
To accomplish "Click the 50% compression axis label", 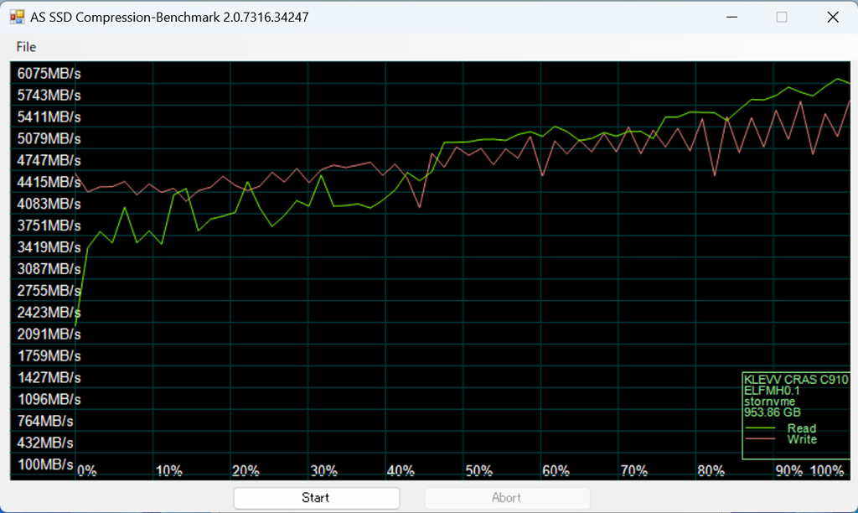I will click(478, 471).
